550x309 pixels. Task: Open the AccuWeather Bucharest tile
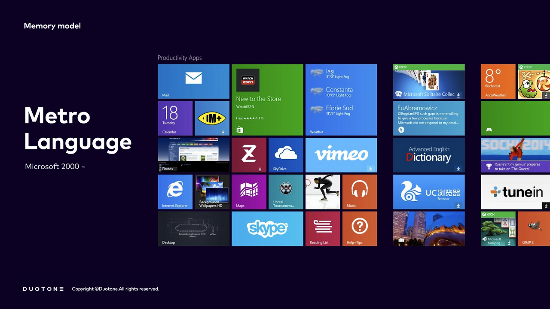point(498,82)
